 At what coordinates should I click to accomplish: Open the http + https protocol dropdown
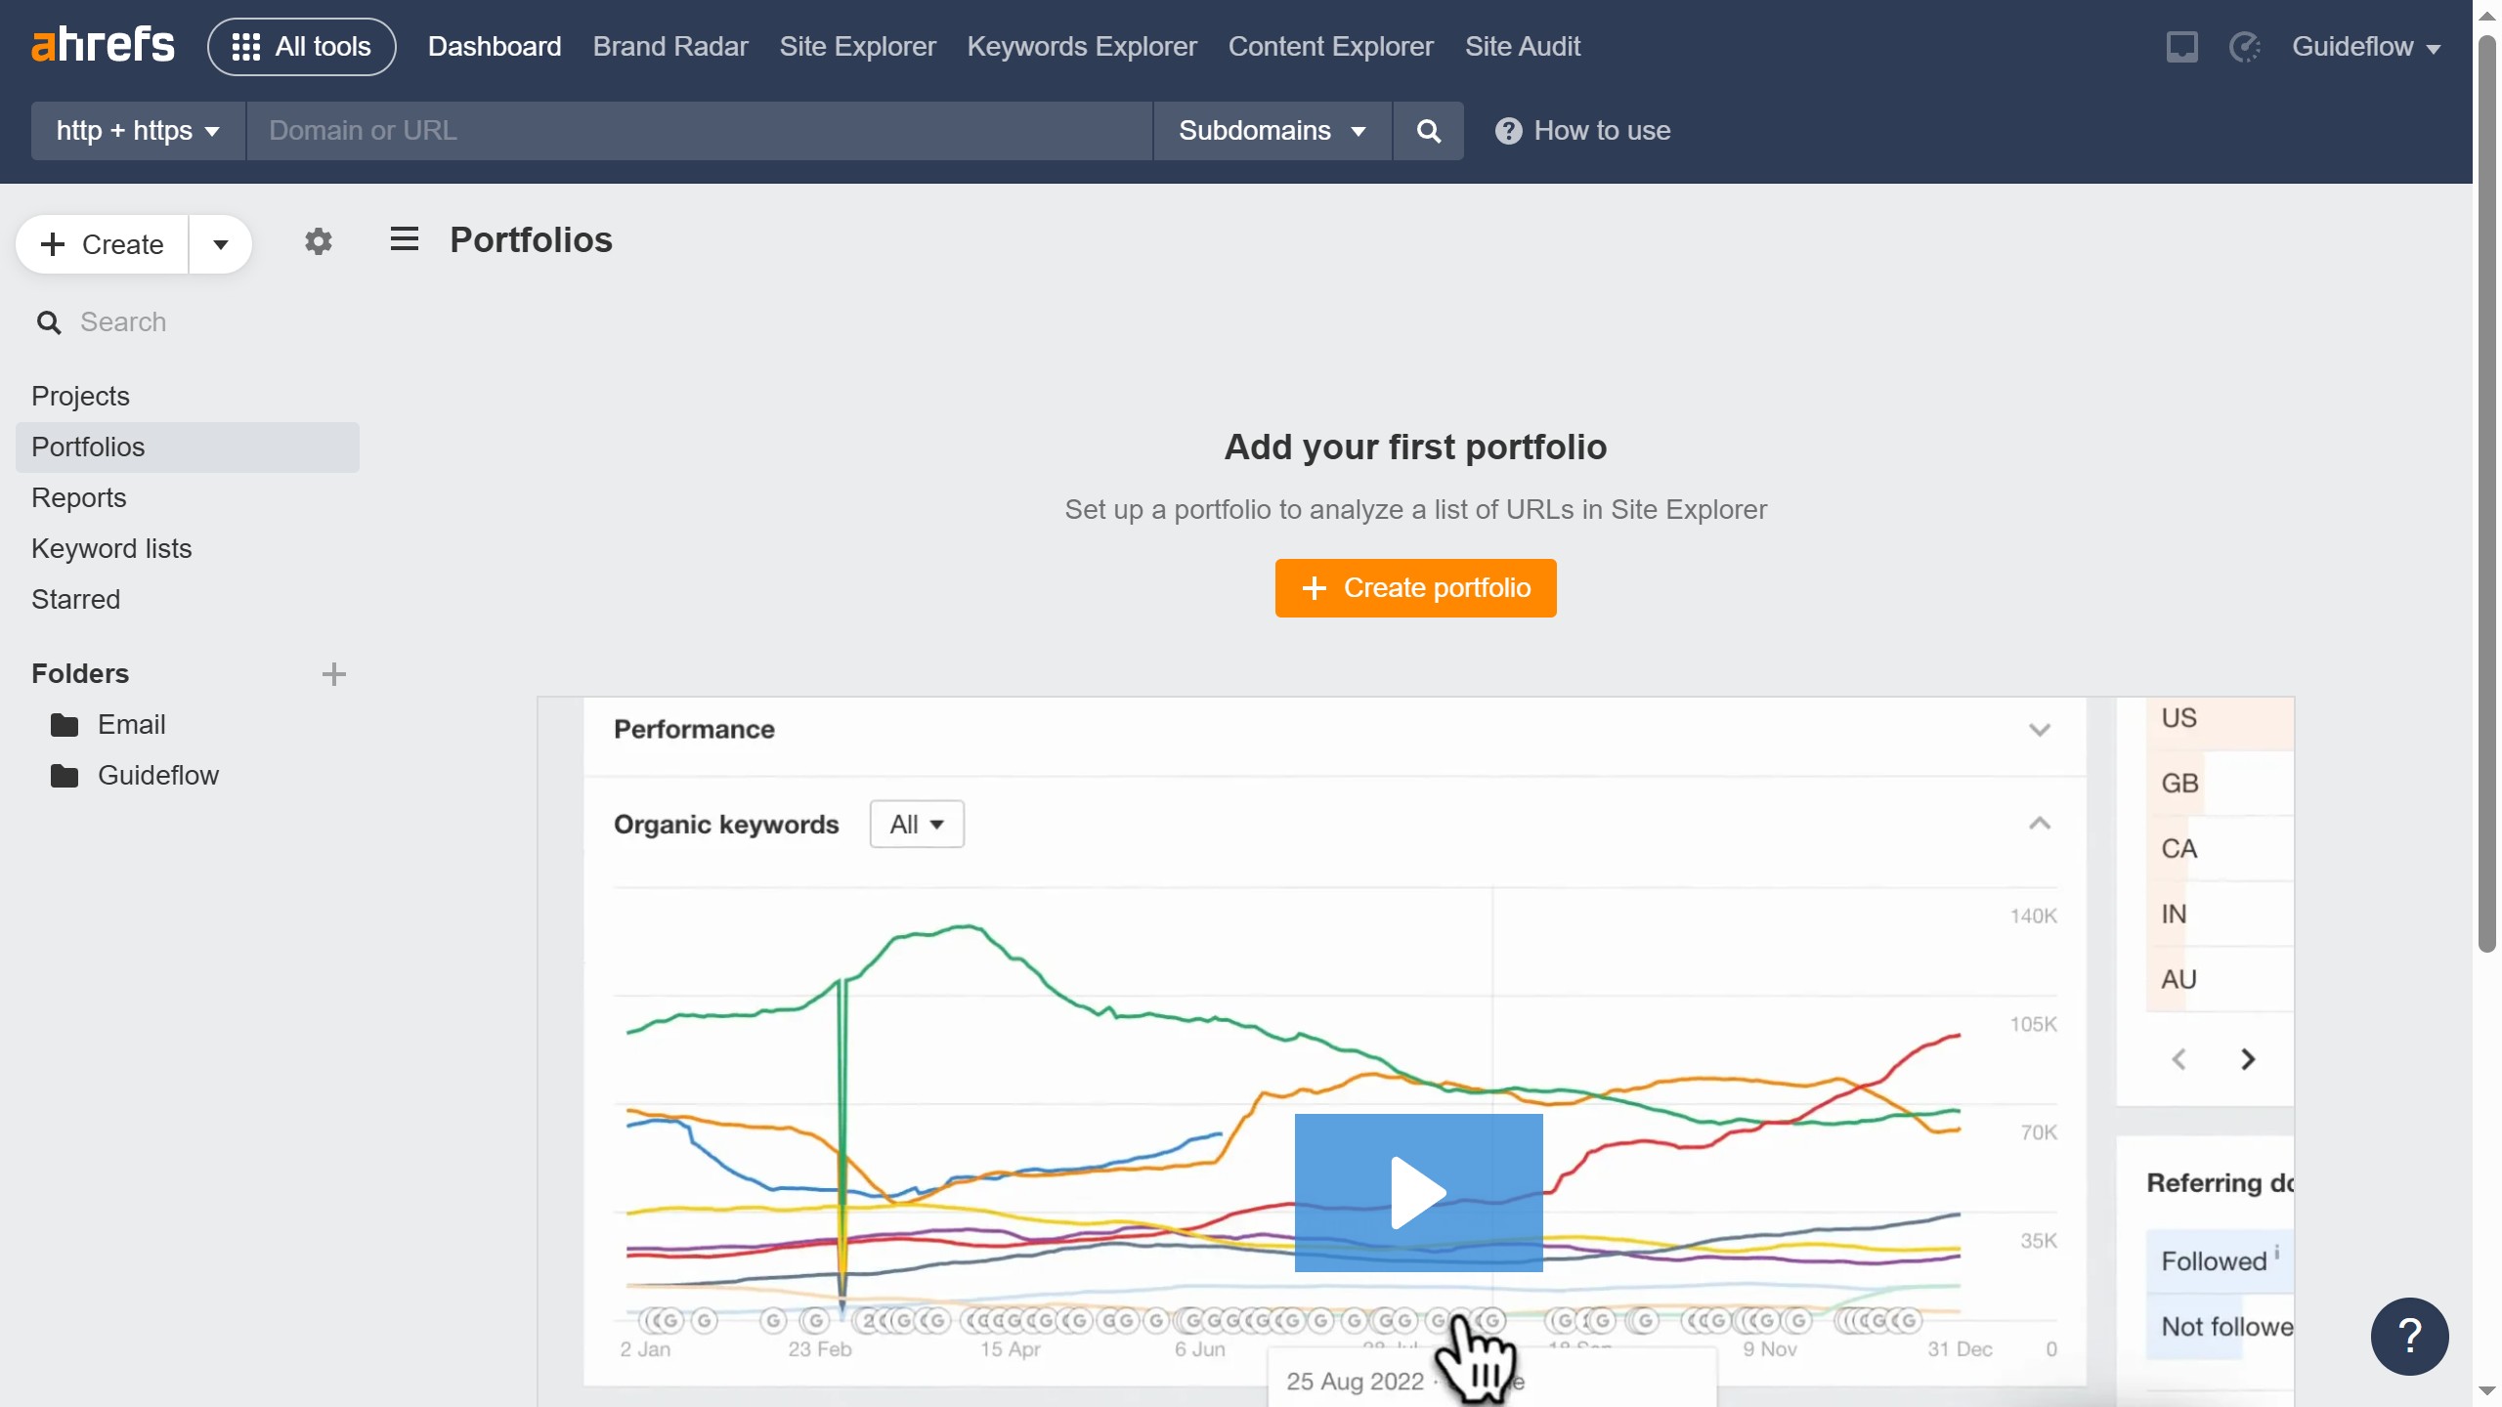[x=138, y=131]
